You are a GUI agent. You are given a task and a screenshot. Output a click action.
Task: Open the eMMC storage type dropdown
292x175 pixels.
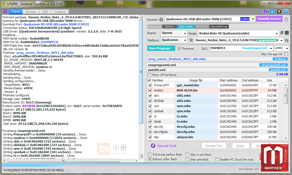click(x=287, y=48)
